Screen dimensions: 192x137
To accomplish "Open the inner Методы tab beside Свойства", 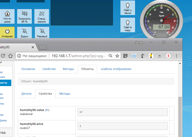I will point(65,94).
